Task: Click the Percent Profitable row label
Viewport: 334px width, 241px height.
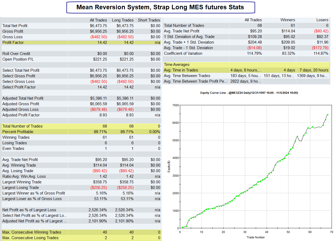Action: pyautogui.click(x=18, y=132)
